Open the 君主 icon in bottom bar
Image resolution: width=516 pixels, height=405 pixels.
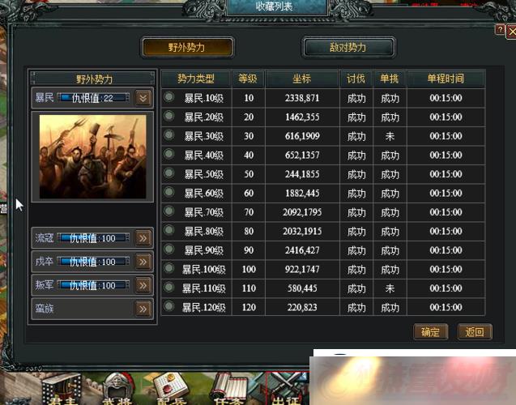(62, 390)
